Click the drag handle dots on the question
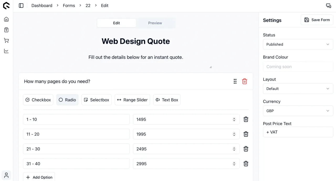The image size is (336, 181). [235, 81]
